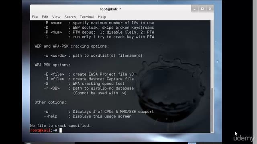
Task: Click the '-J <file>' Hashcat Capture line
Action: (x=89, y=79)
